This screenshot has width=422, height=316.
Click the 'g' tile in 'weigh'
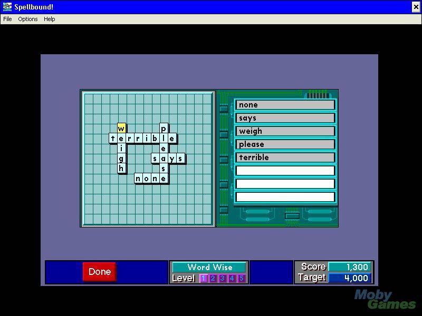coord(121,159)
